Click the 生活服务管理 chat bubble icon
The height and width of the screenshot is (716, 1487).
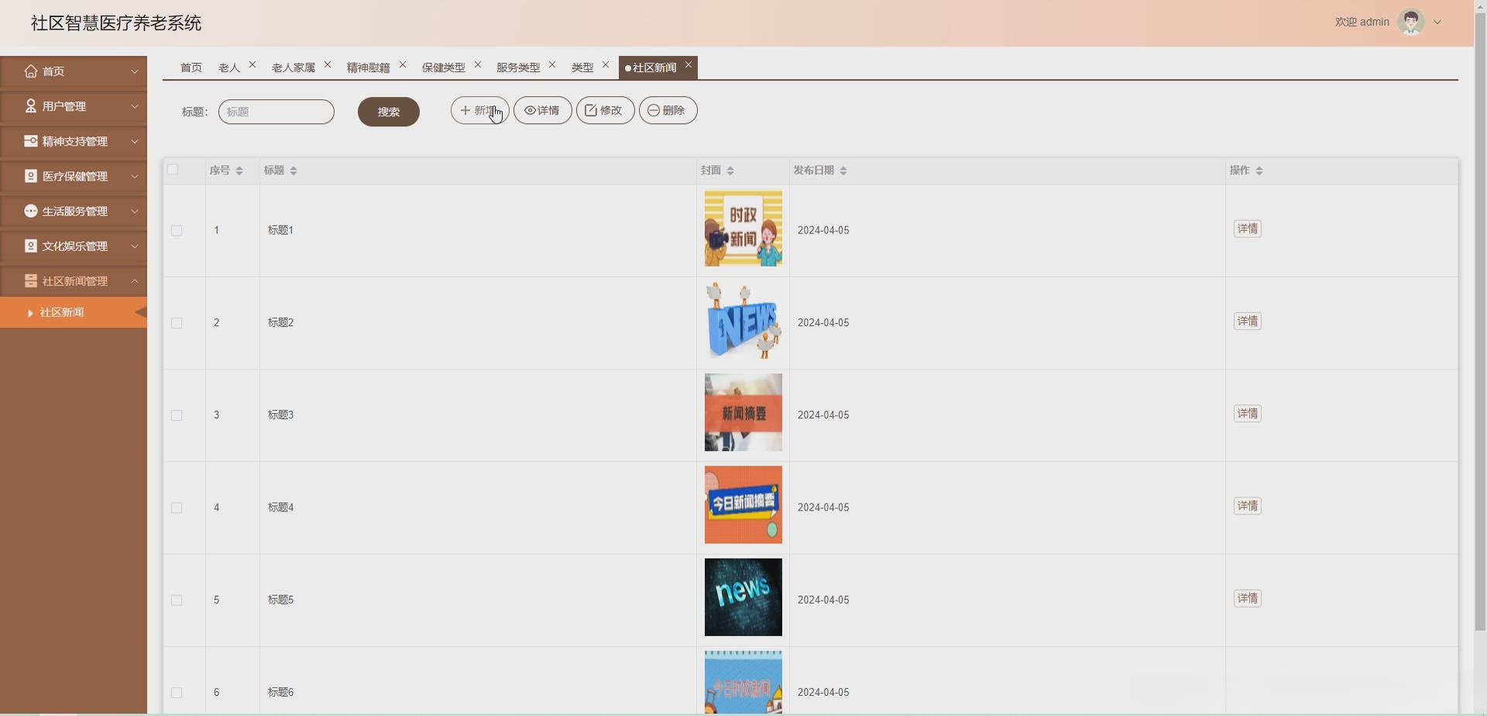(31, 211)
